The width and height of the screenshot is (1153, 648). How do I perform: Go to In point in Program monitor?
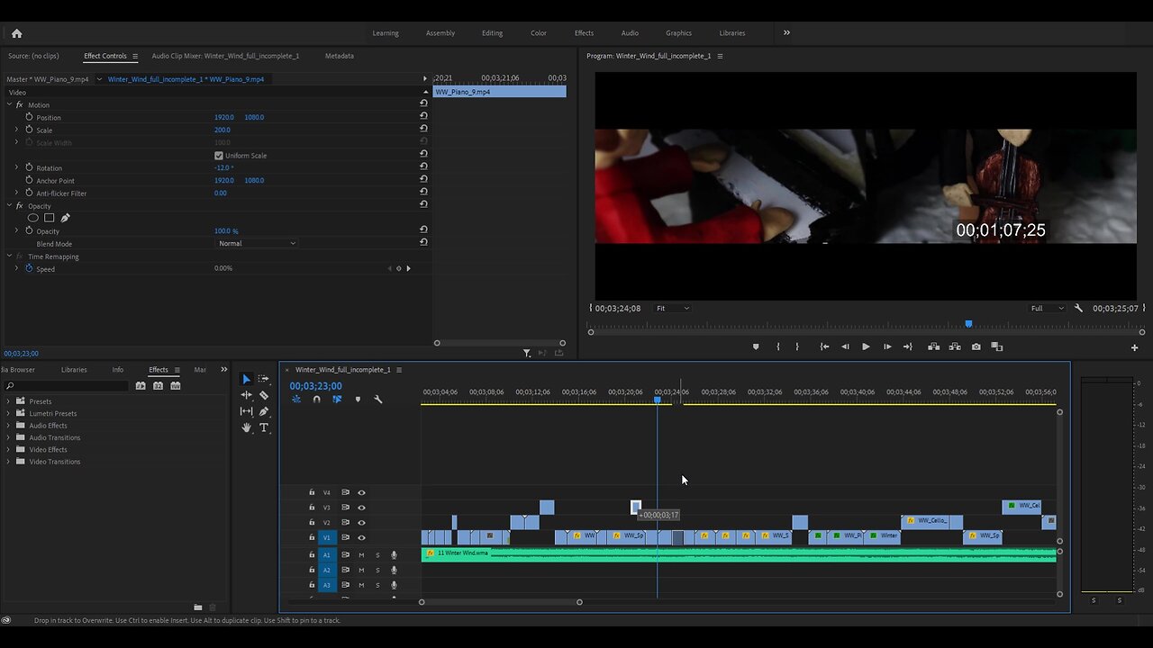[824, 346]
